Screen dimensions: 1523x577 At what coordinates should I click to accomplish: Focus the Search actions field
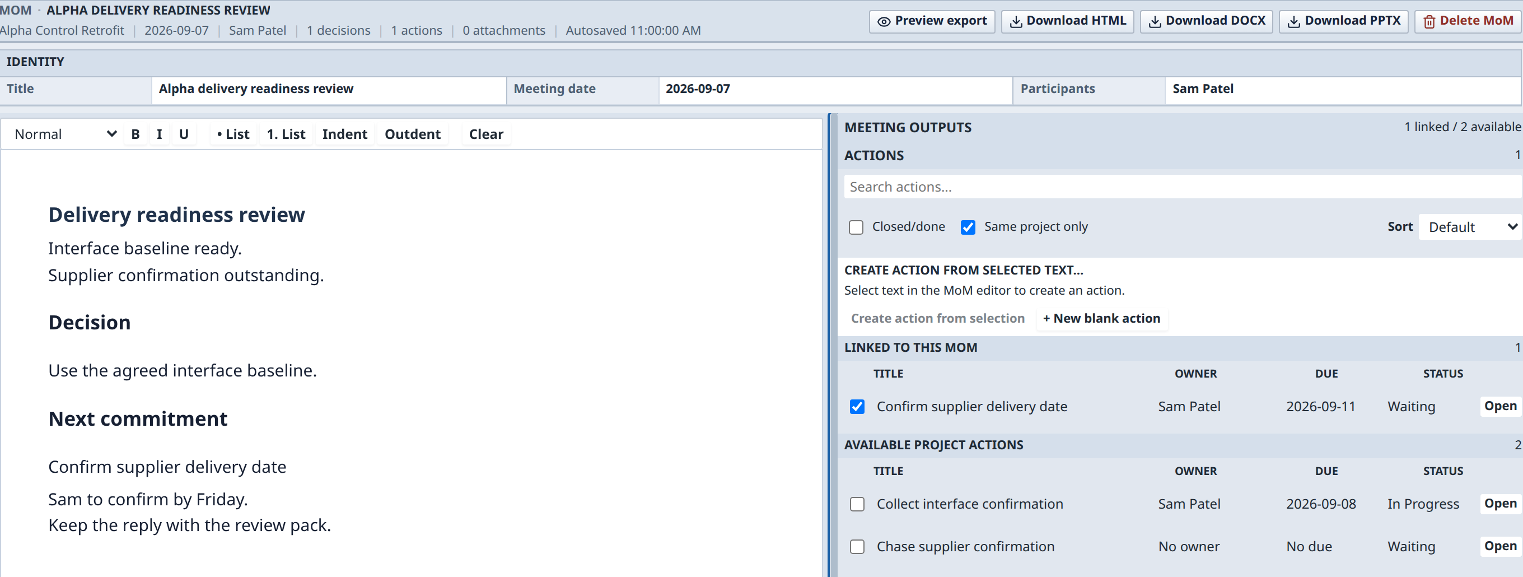[x=1183, y=187]
